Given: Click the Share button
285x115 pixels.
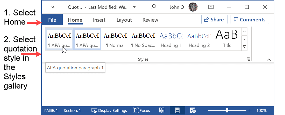Looking at the screenshot, I should [x=214, y=20].
